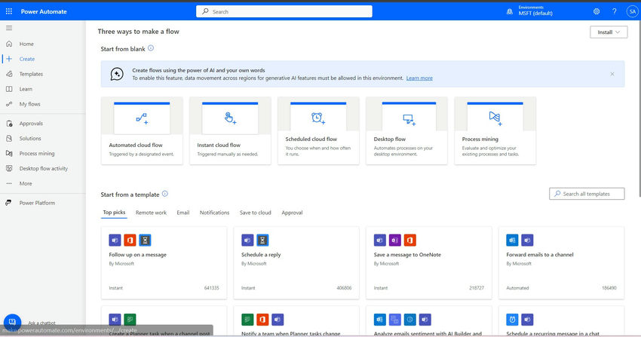Click the Scheduled cloud flow clock icon
The height and width of the screenshot is (337, 641).
coord(318,118)
